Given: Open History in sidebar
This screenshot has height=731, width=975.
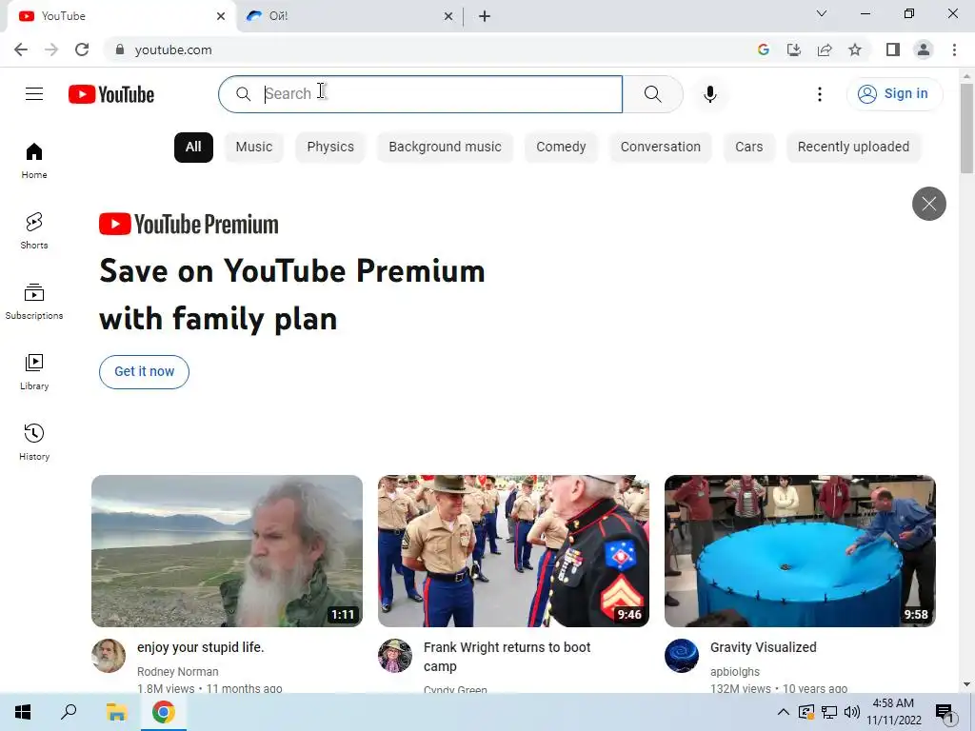Looking at the screenshot, I should tap(34, 442).
